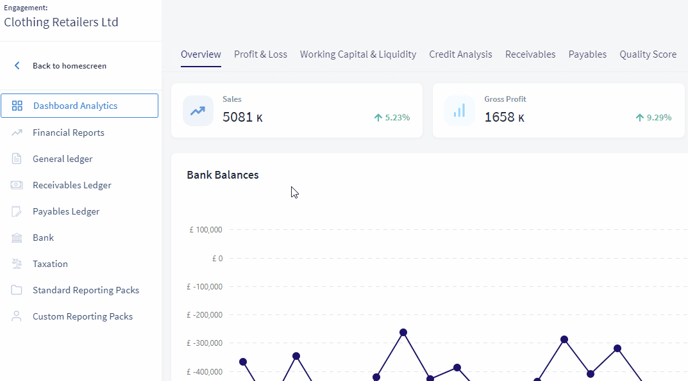Click the back chevron arrow icon

pyautogui.click(x=17, y=66)
